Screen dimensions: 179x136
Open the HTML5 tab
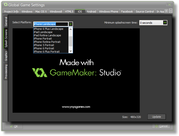click(69, 12)
